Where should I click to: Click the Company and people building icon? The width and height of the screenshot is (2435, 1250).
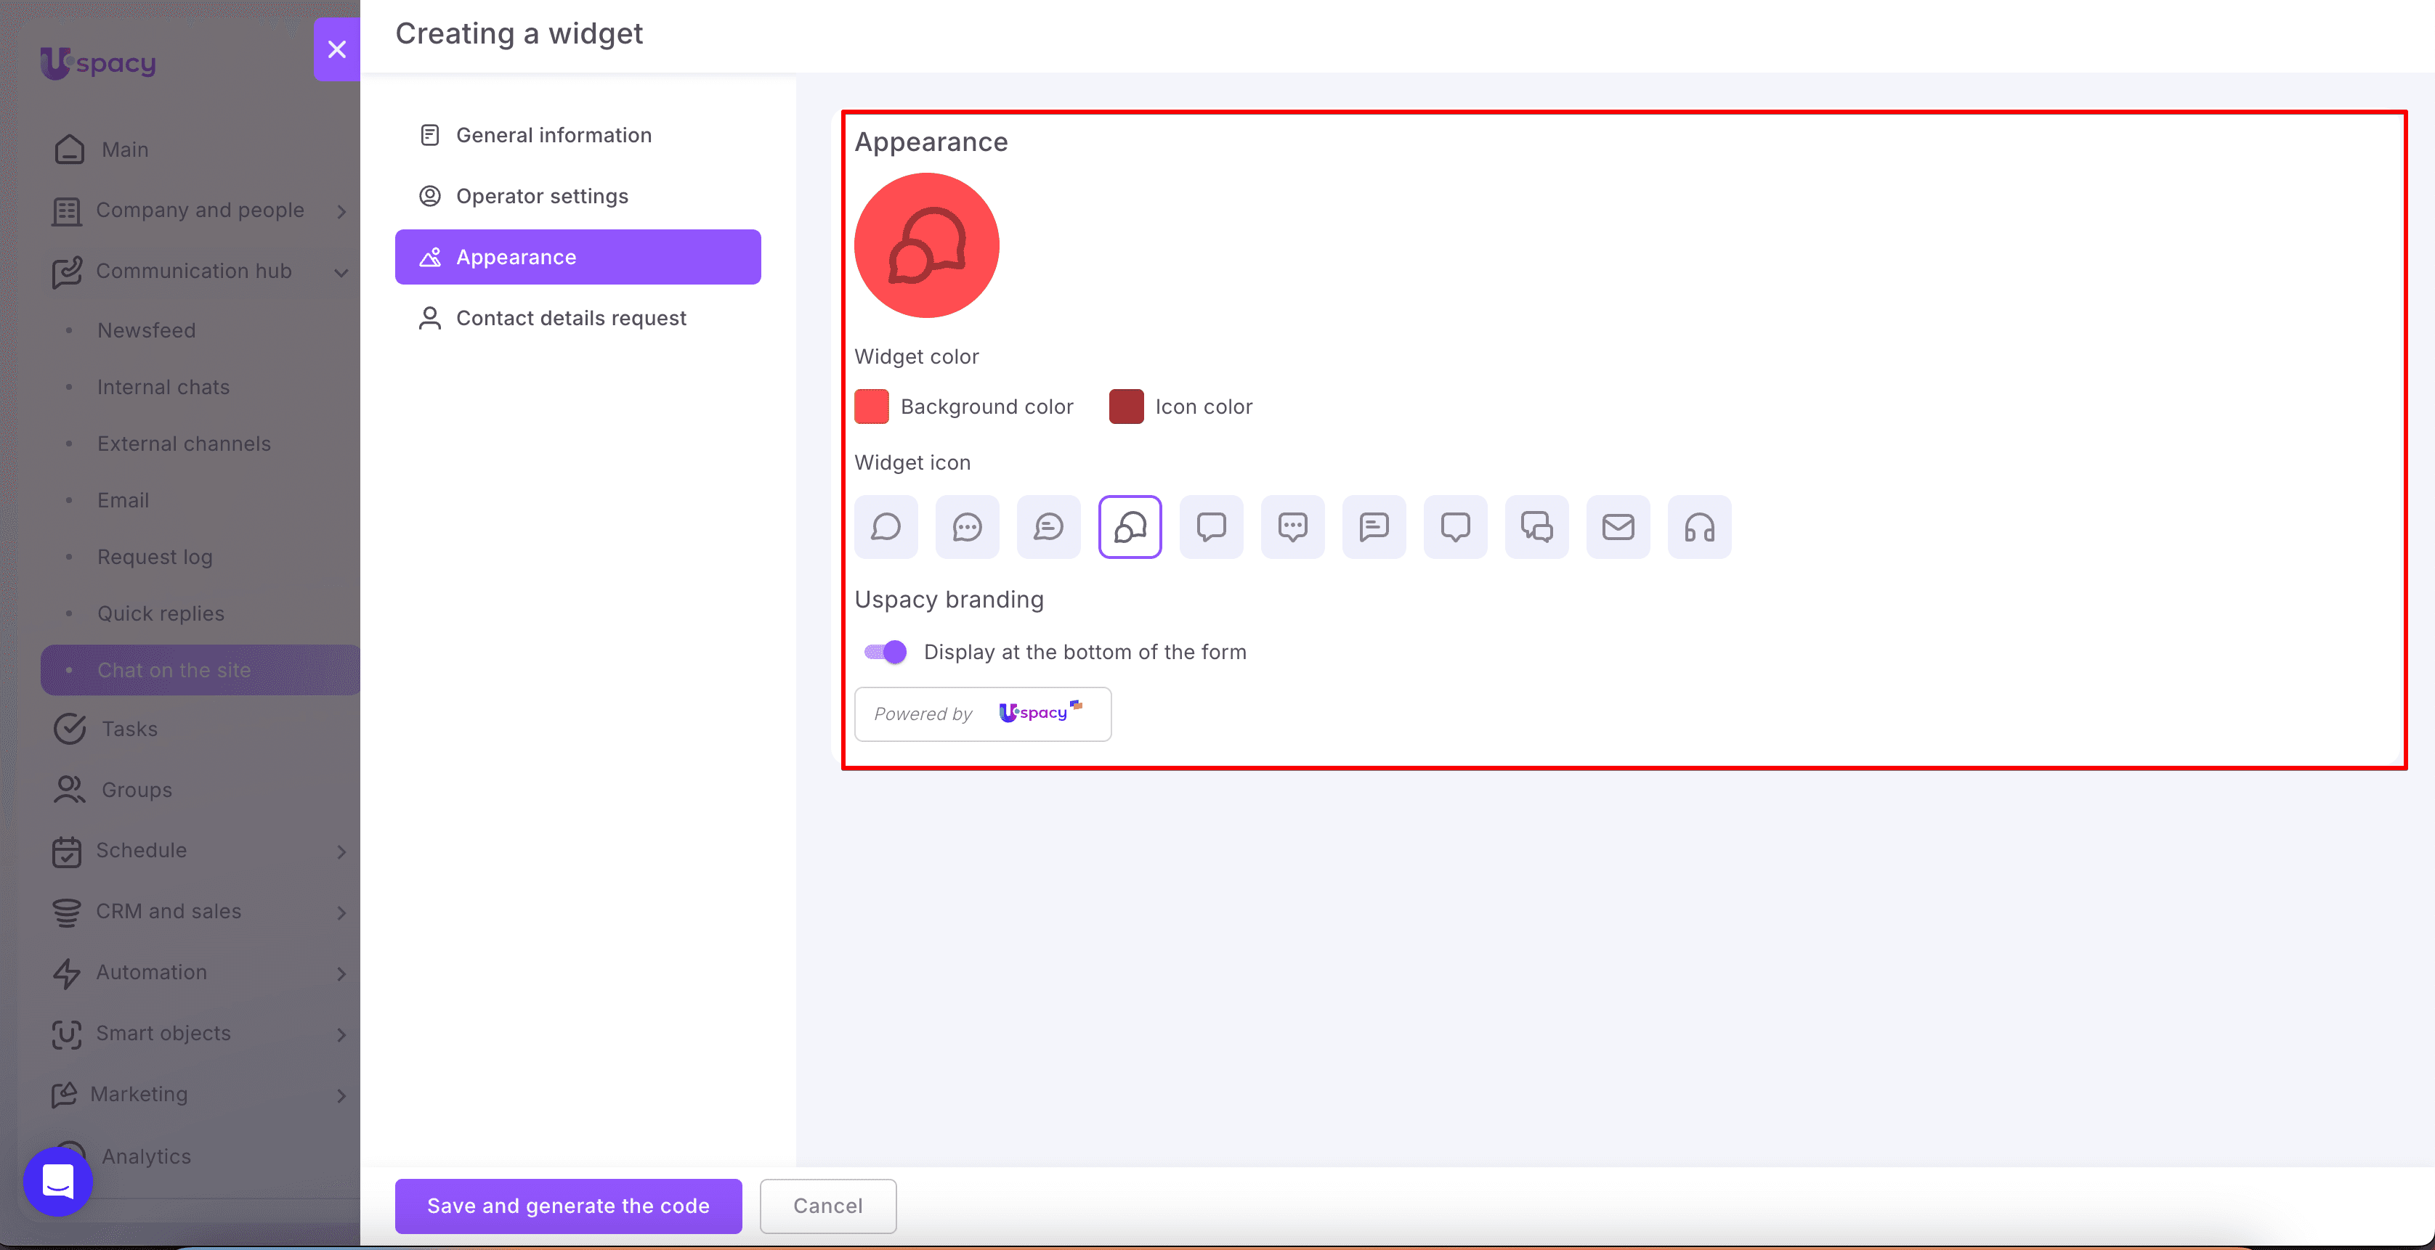66,211
